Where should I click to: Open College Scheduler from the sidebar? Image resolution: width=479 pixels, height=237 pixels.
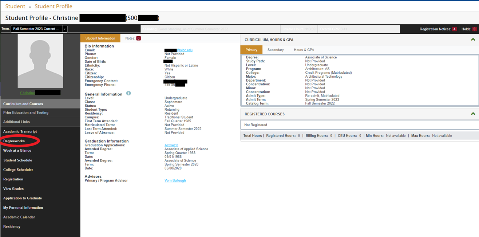18,170
